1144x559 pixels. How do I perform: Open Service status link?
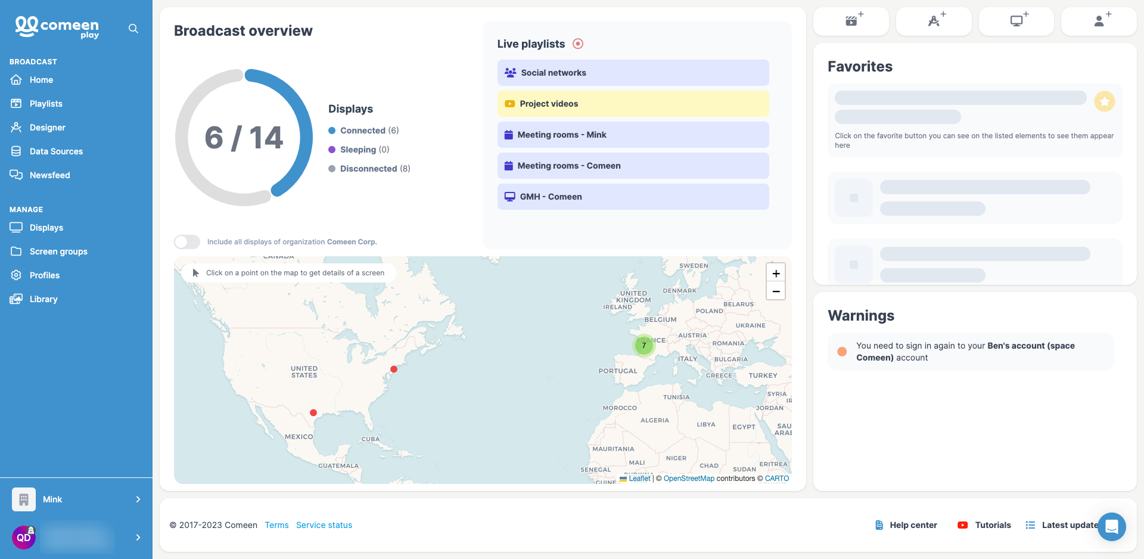tap(324, 525)
